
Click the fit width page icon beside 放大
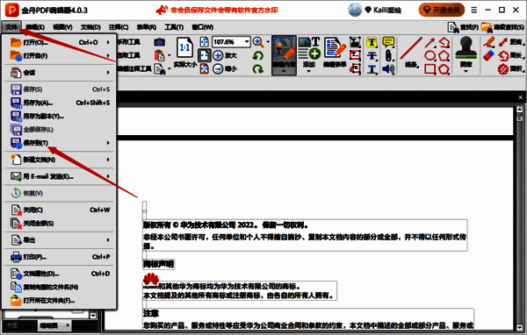pyautogui.click(x=205, y=55)
